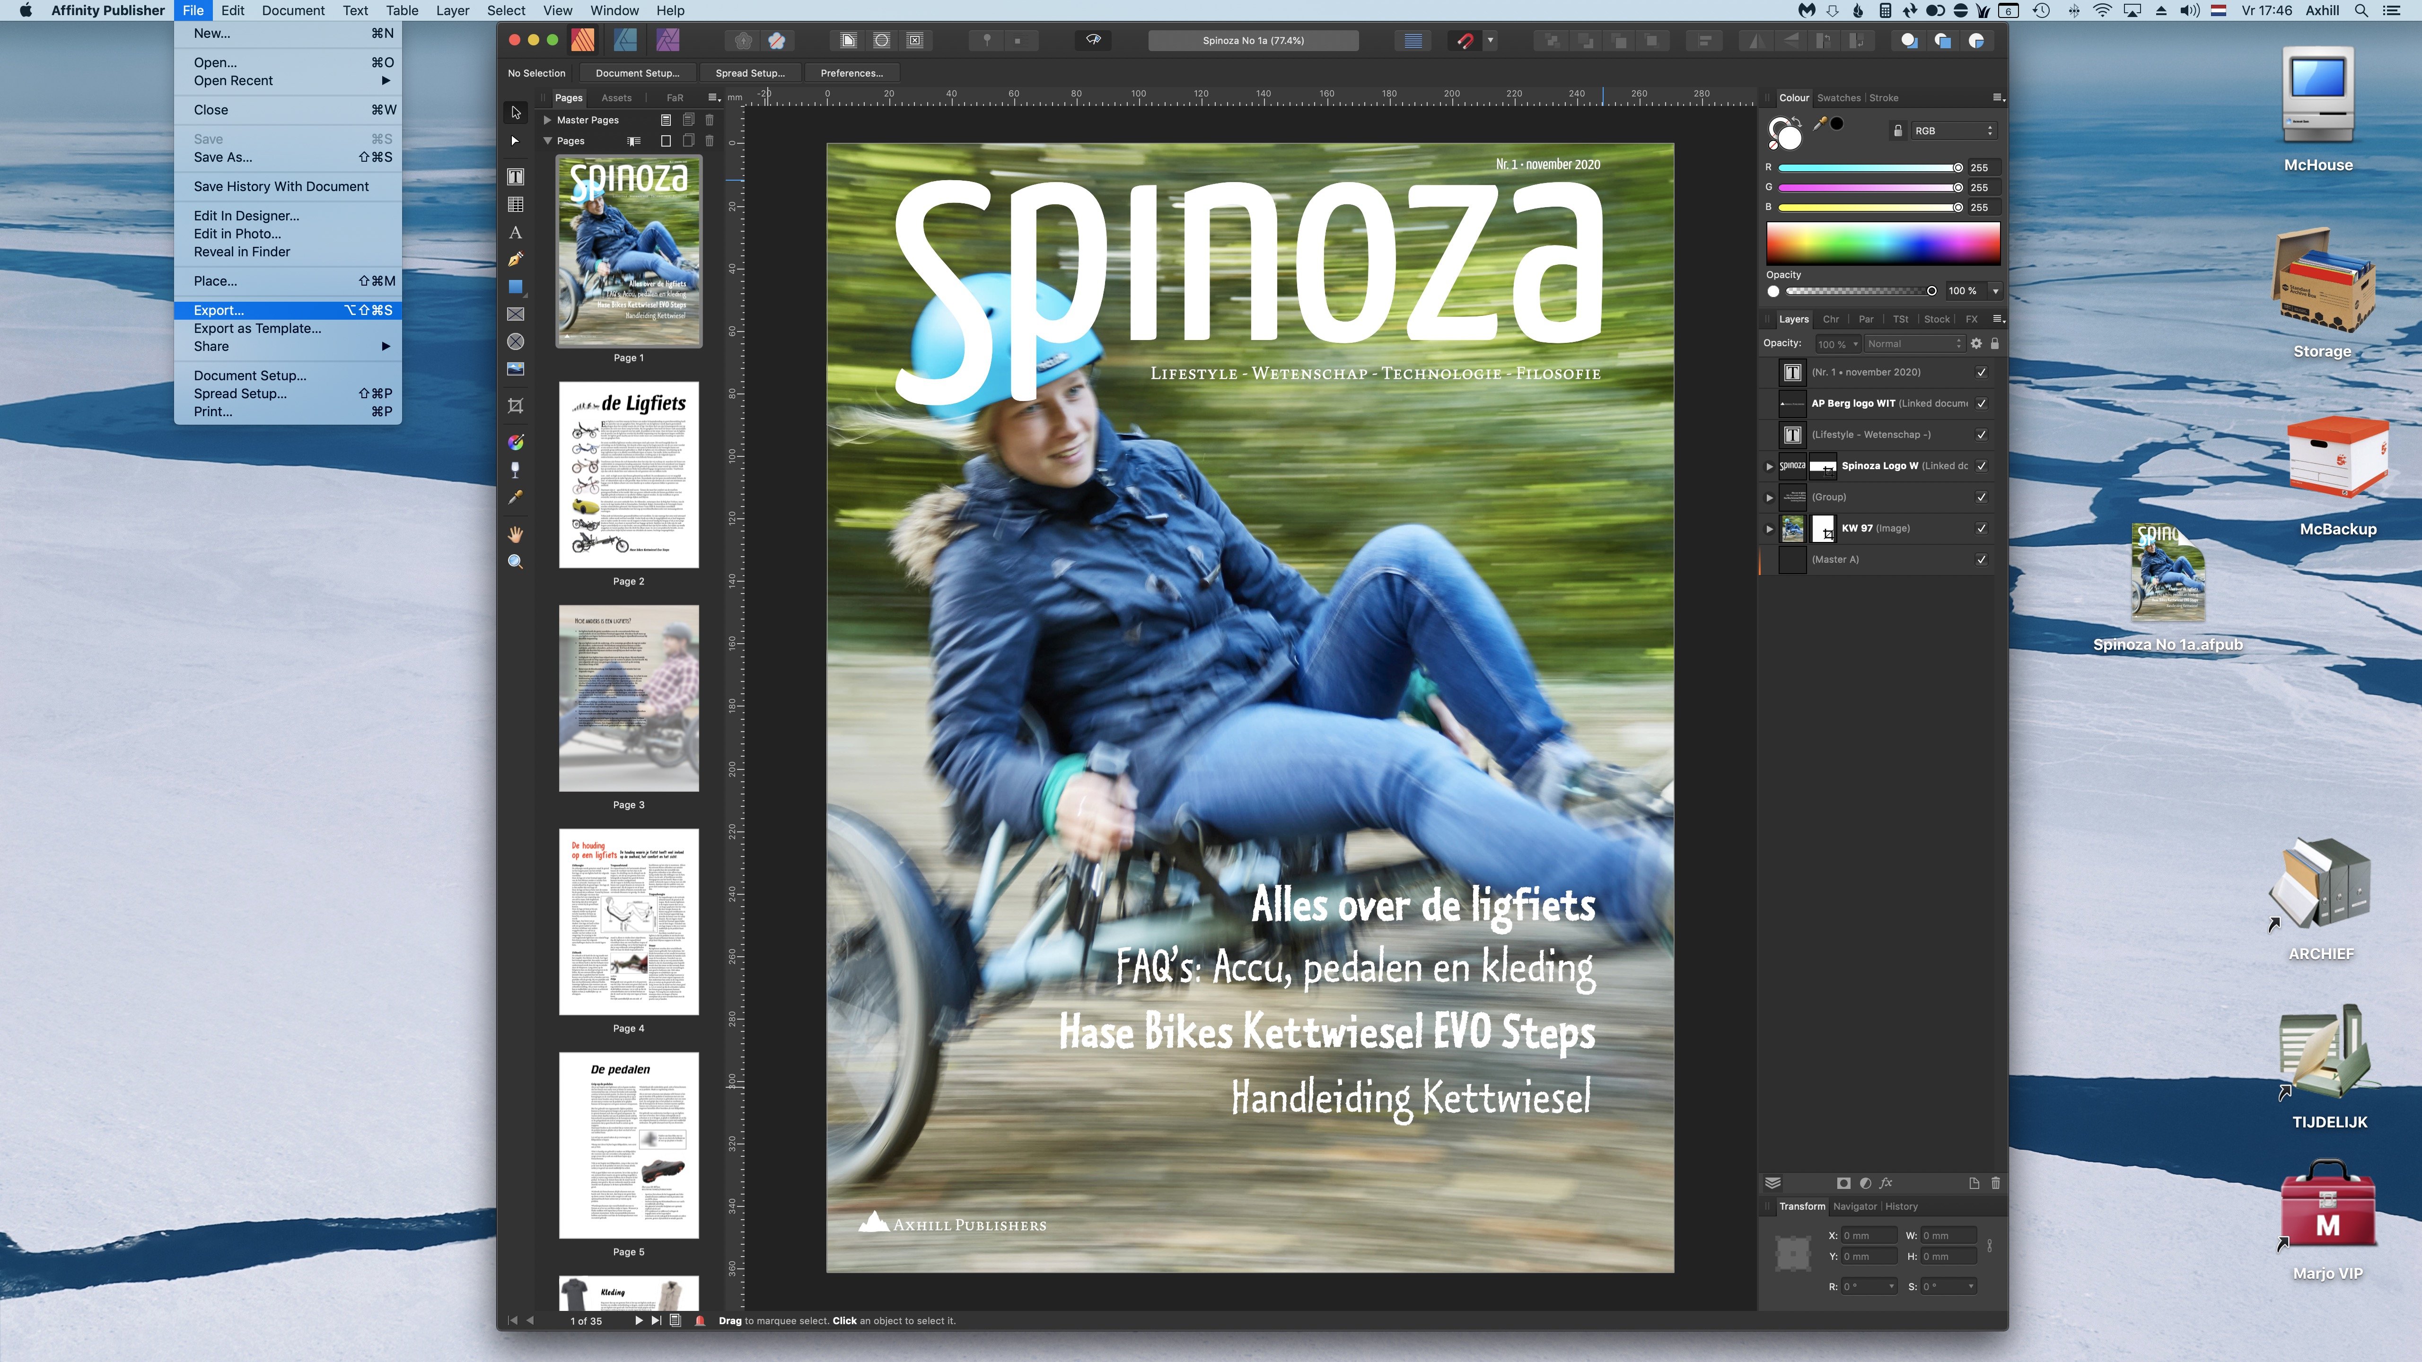Toggle visibility of AP Berg logo WIT layer
This screenshot has height=1362, width=2422.
click(x=1981, y=403)
